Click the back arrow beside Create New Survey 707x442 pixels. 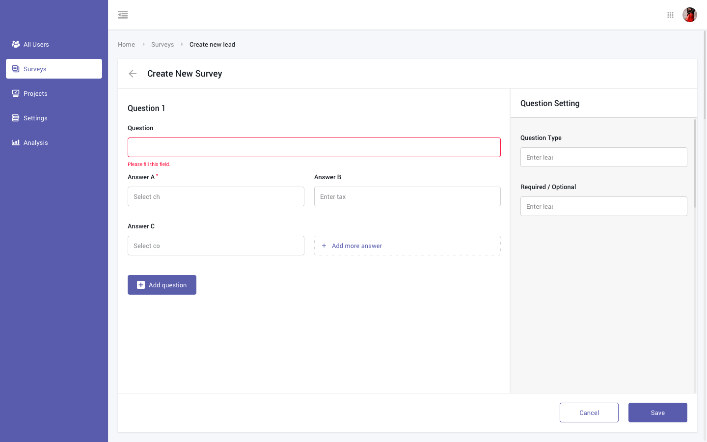tap(133, 74)
